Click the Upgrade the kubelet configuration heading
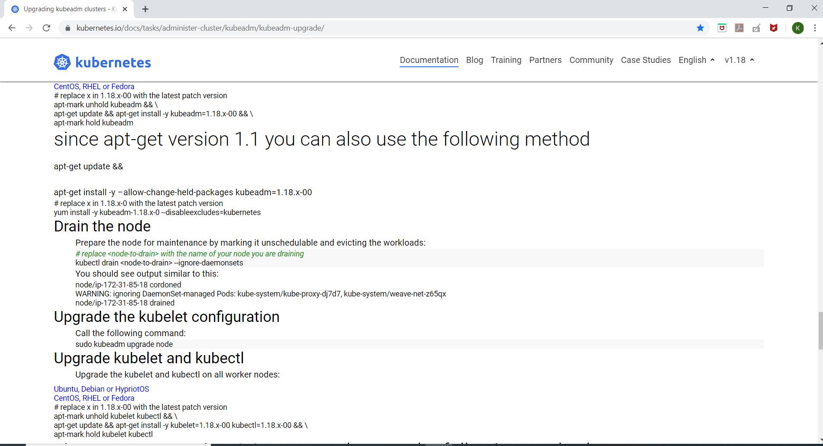Image resolution: width=823 pixels, height=446 pixels. (167, 317)
